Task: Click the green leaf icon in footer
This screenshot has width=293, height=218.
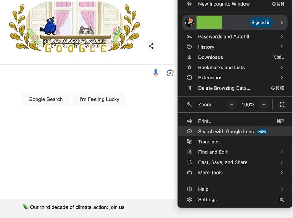Action: click(x=25, y=207)
